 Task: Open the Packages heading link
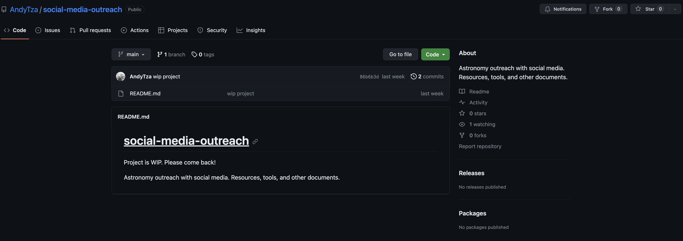click(472, 213)
